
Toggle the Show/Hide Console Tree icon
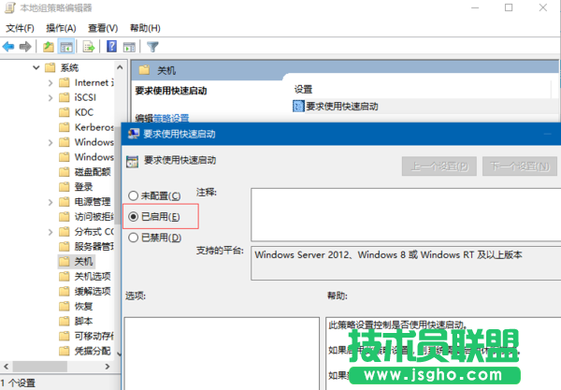click(x=67, y=46)
